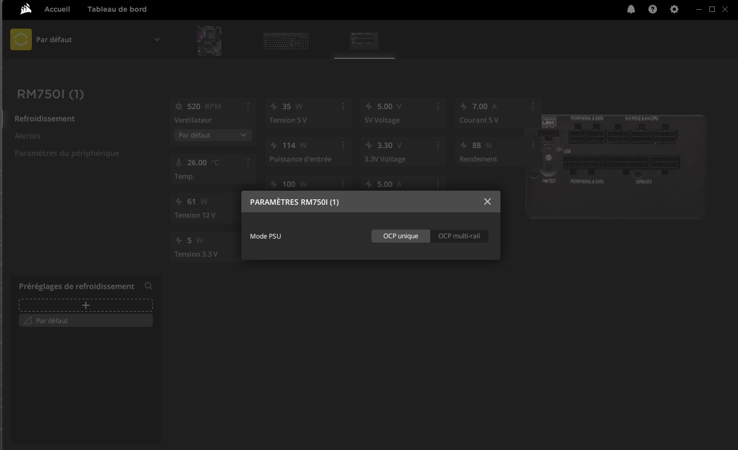Viewport: 738px width, 450px height.
Task: Click the Préréglages de refroidissement heading
Action: 77,286
